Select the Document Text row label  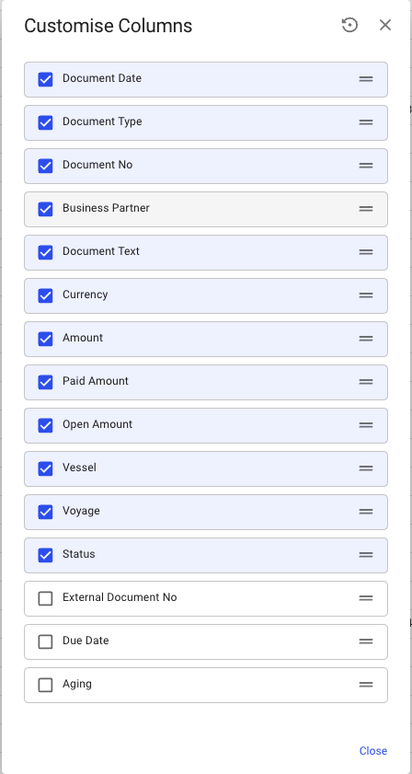click(x=101, y=251)
